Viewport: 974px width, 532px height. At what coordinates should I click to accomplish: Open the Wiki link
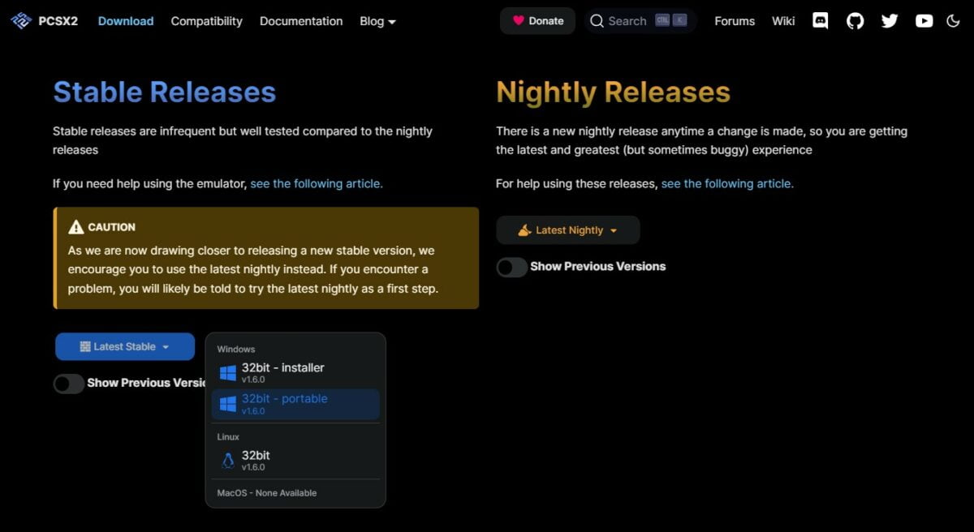point(783,21)
